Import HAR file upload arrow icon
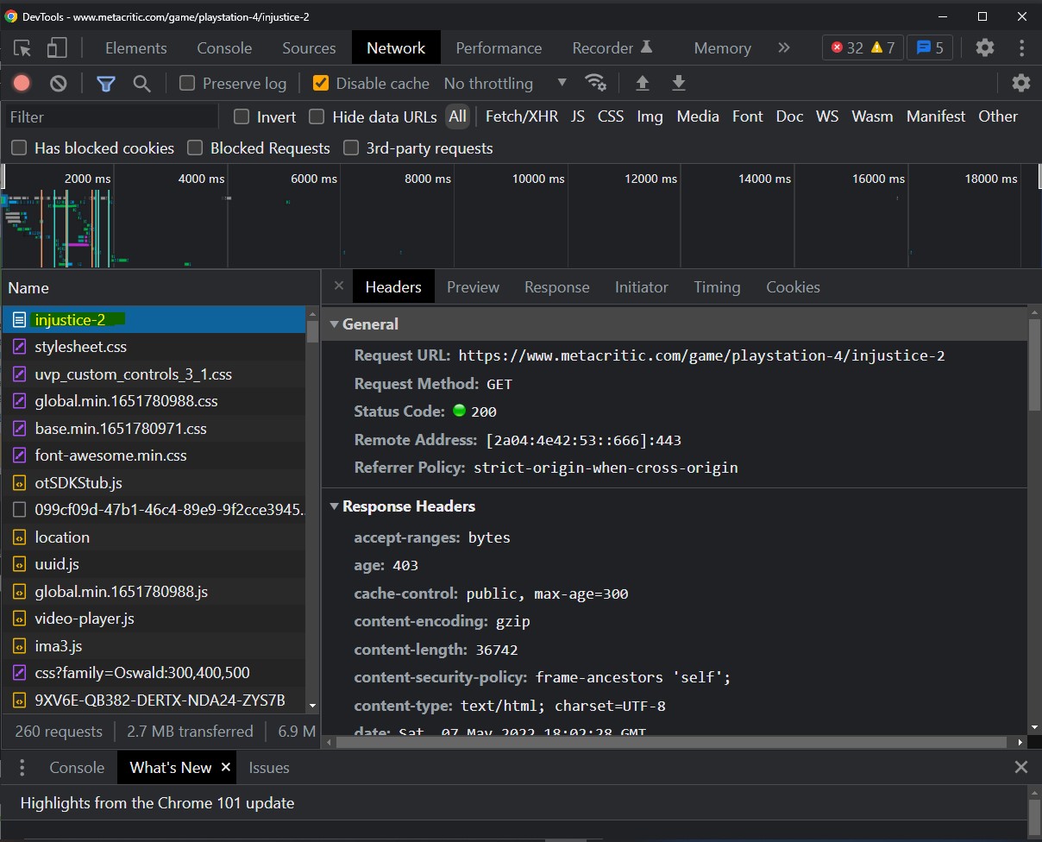The width and height of the screenshot is (1042, 842). 642,83
